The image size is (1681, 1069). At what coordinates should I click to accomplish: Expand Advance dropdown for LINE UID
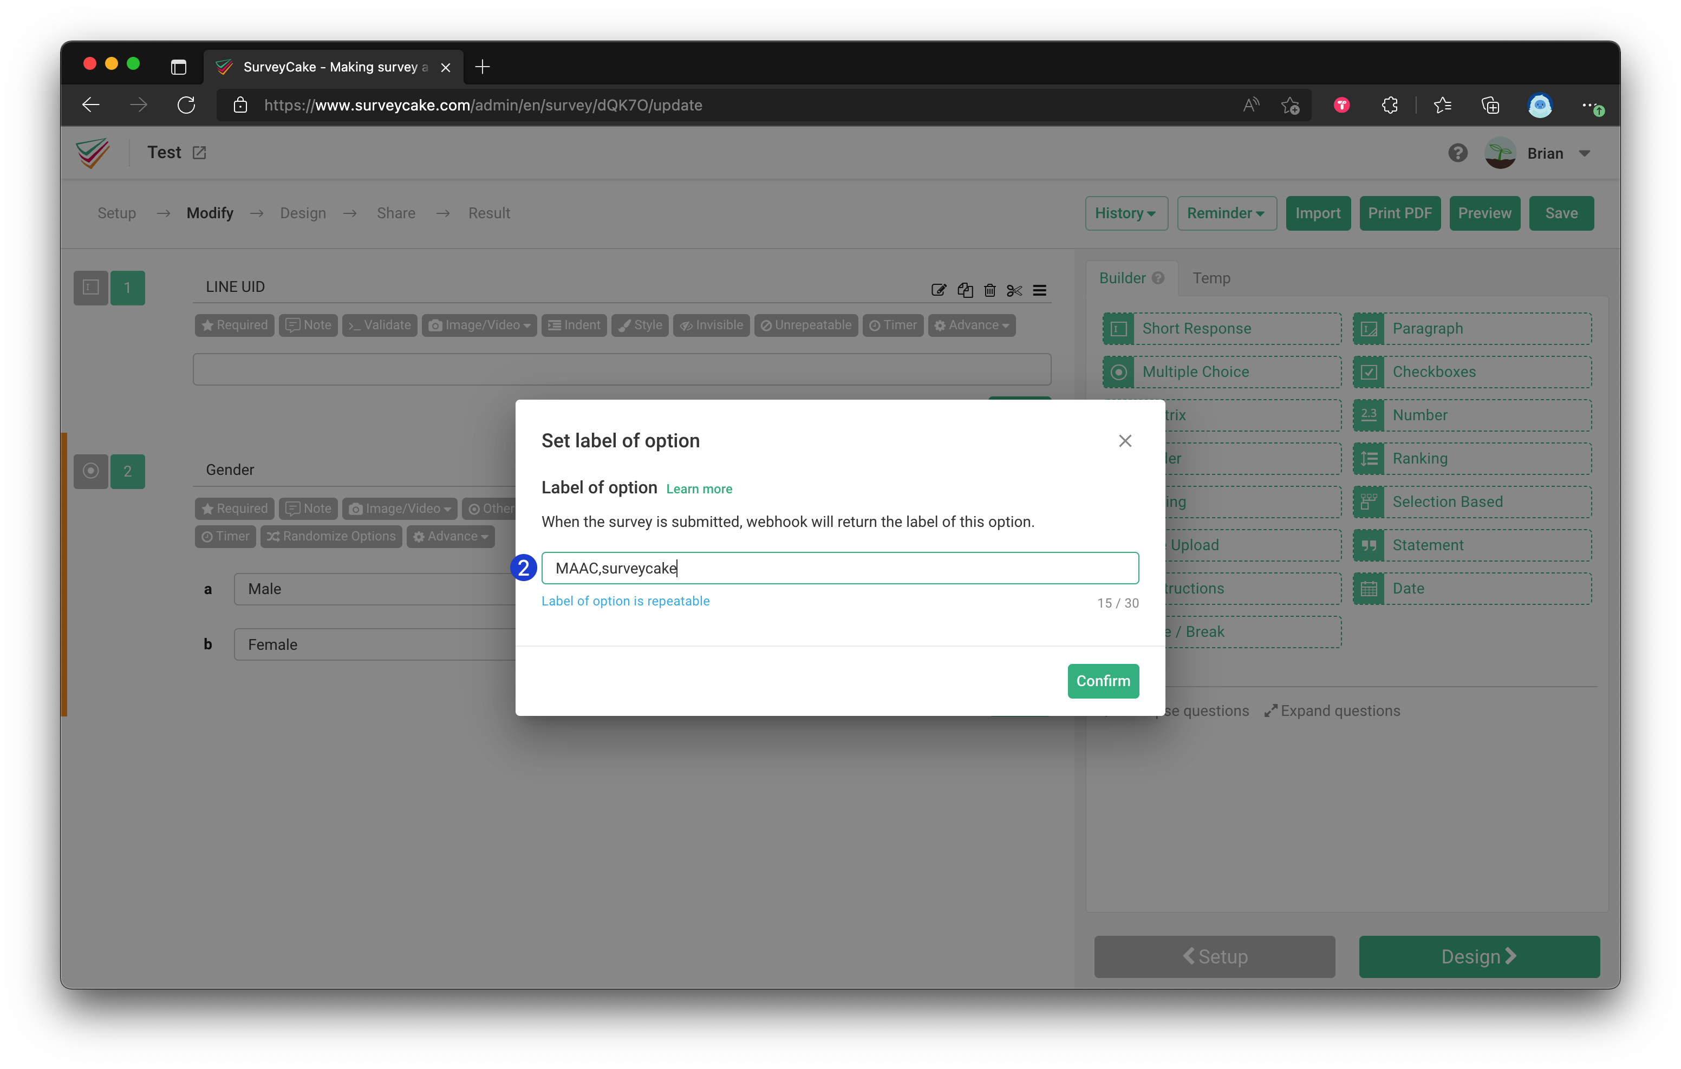(x=972, y=325)
